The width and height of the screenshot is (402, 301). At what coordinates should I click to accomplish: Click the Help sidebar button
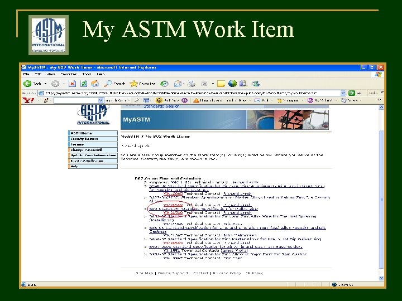[93, 166]
